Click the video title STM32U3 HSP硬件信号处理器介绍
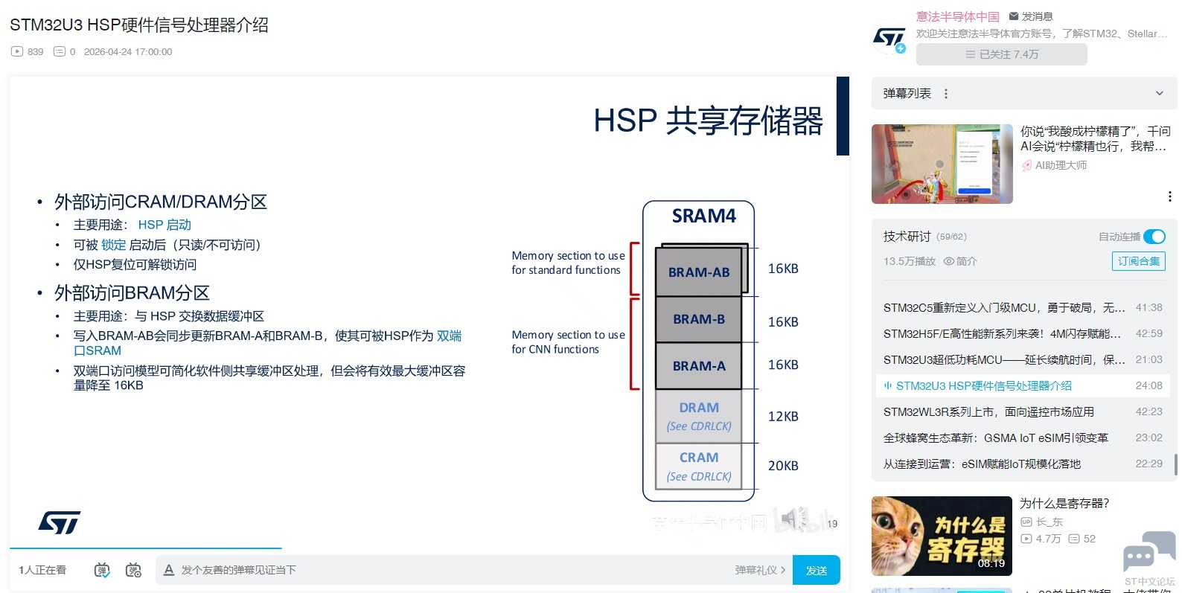 (x=139, y=25)
